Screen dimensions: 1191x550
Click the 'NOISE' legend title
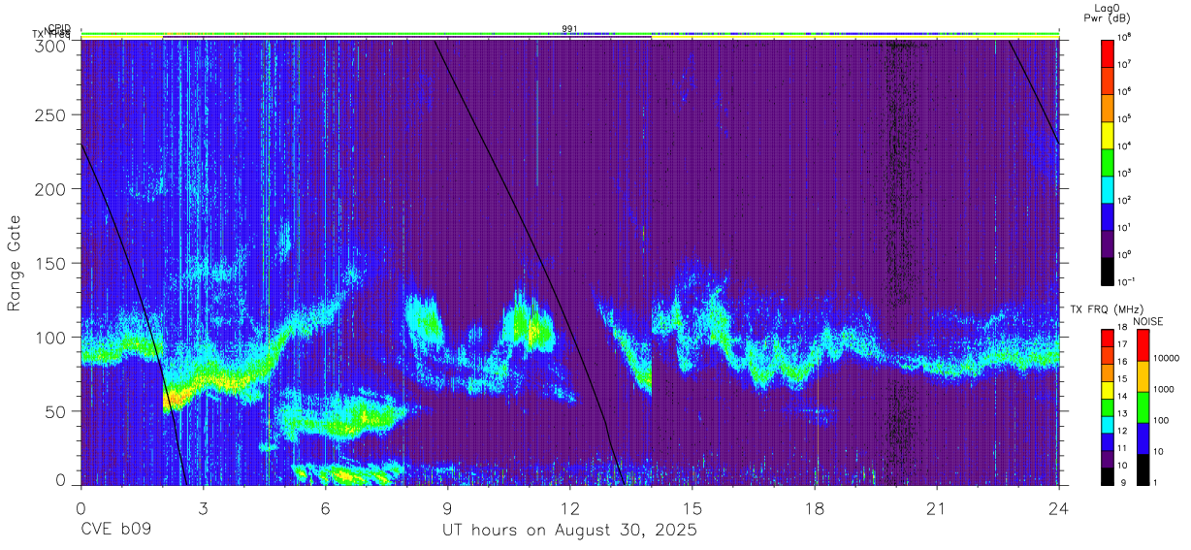1147,321
